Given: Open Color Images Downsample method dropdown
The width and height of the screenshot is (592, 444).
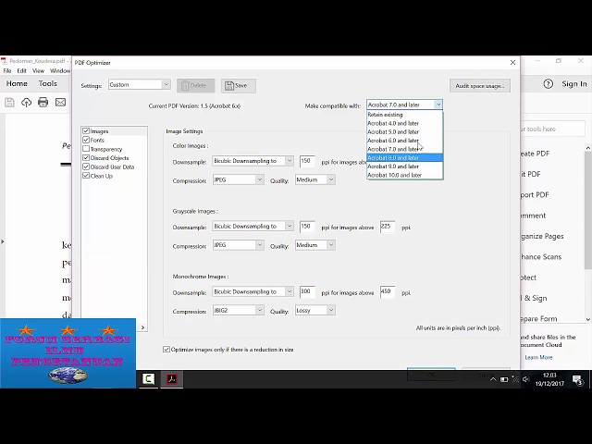Looking at the screenshot, I should click(253, 161).
